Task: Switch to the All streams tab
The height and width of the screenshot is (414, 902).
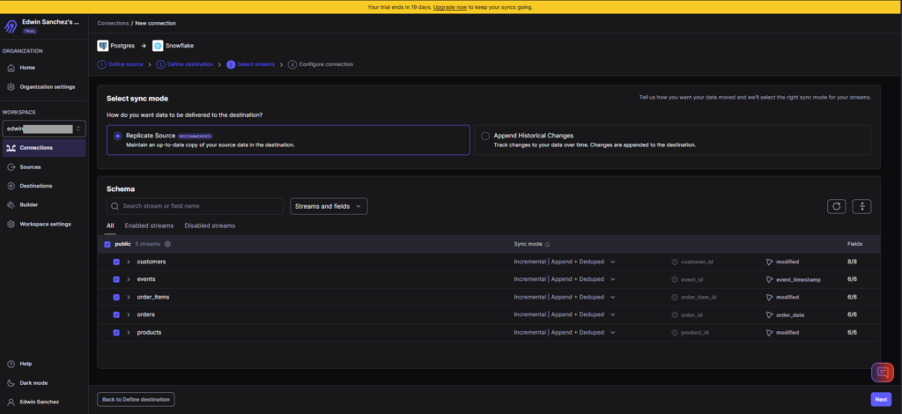Action: point(110,226)
